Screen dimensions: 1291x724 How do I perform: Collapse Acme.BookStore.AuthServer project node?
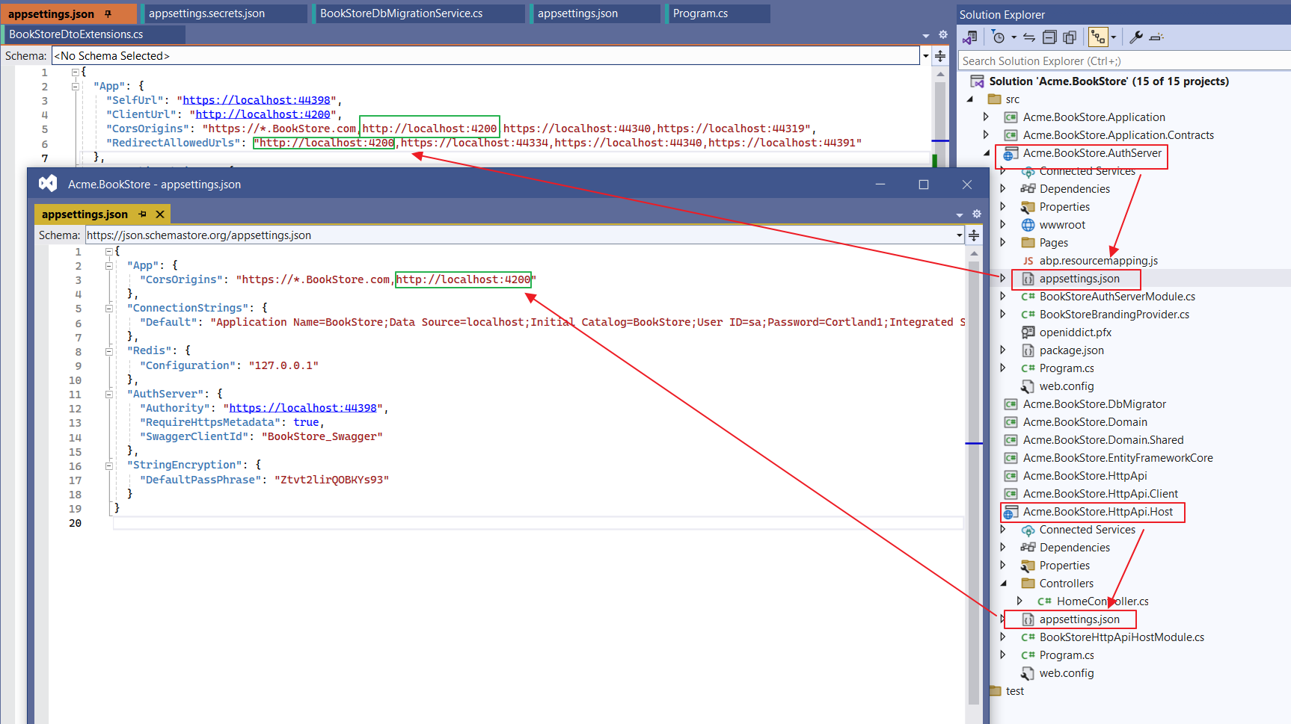tap(987, 153)
